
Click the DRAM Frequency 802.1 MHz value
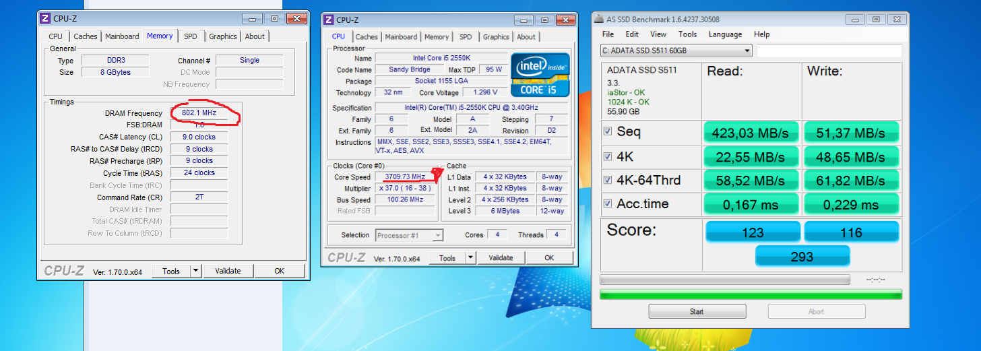point(199,113)
